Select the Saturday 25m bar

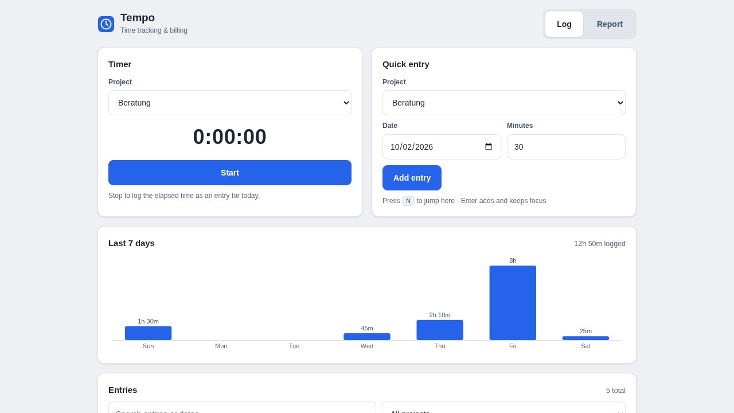[x=585, y=338]
